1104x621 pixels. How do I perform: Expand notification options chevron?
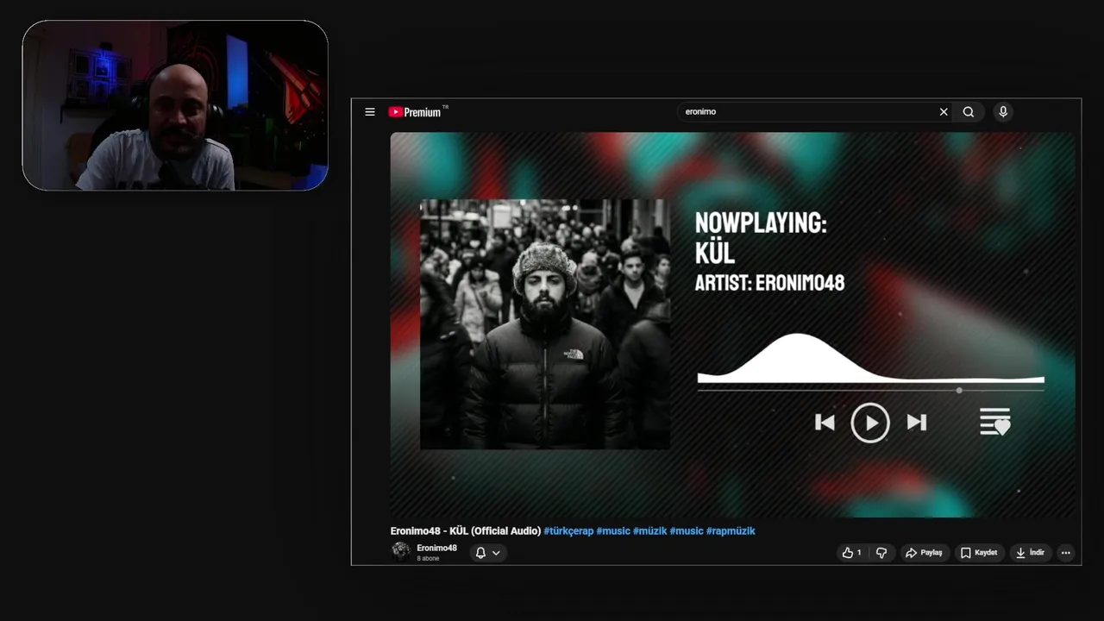[496, 553]
